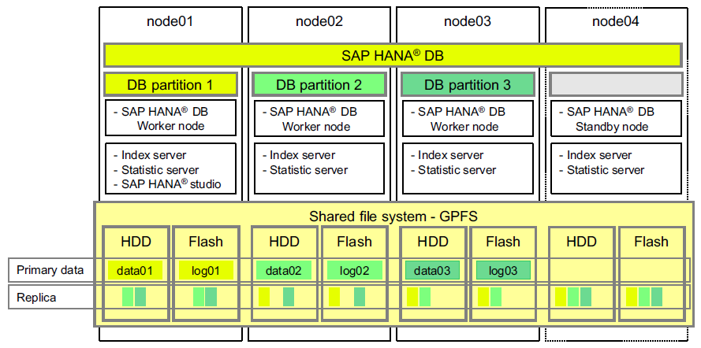Click the Shared file system - GPFS title
701x348 pixels.
click(x=392, y=217)
